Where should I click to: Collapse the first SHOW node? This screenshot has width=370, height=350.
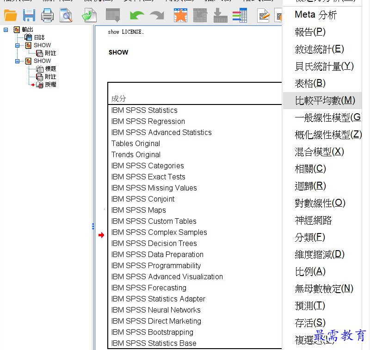pyautogui.click(x=18, y=45)
